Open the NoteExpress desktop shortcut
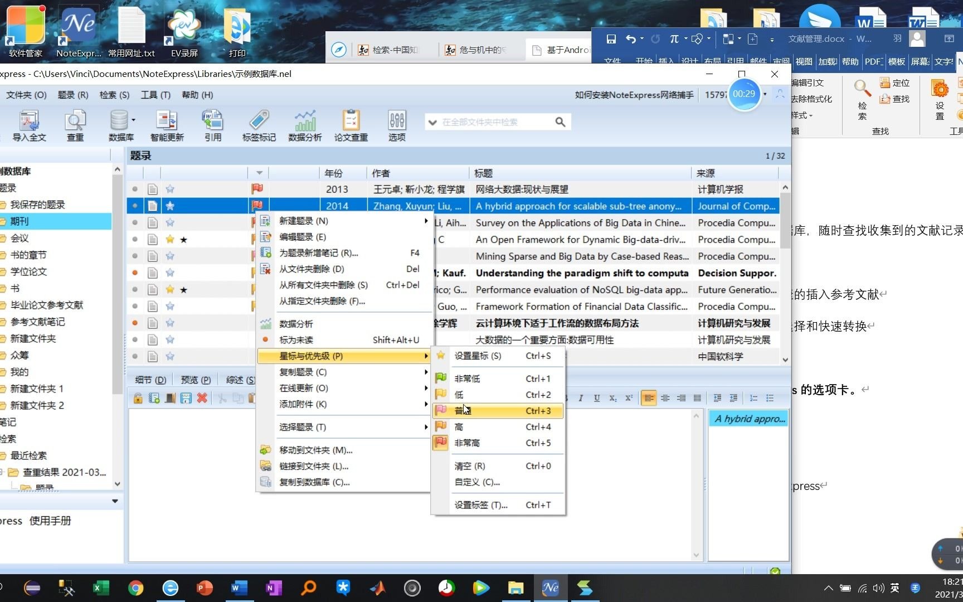This screenshot has height=602, width=963. pos(79,31)
